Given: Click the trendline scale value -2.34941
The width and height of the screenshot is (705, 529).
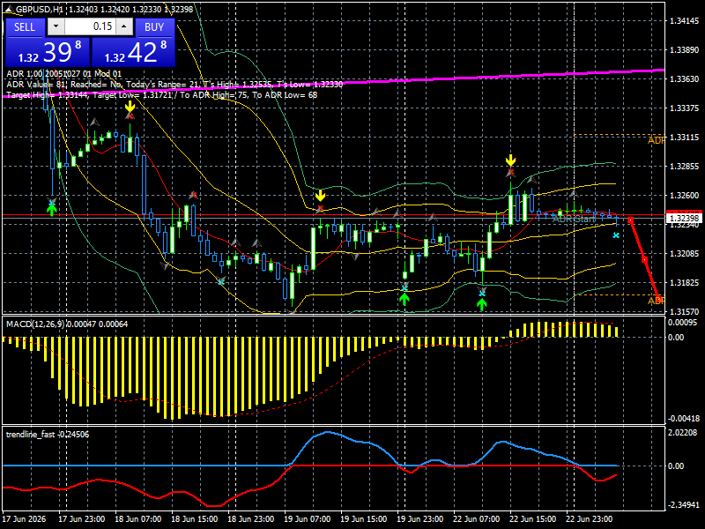Looking at the screenshot, I should click(684, 504).
